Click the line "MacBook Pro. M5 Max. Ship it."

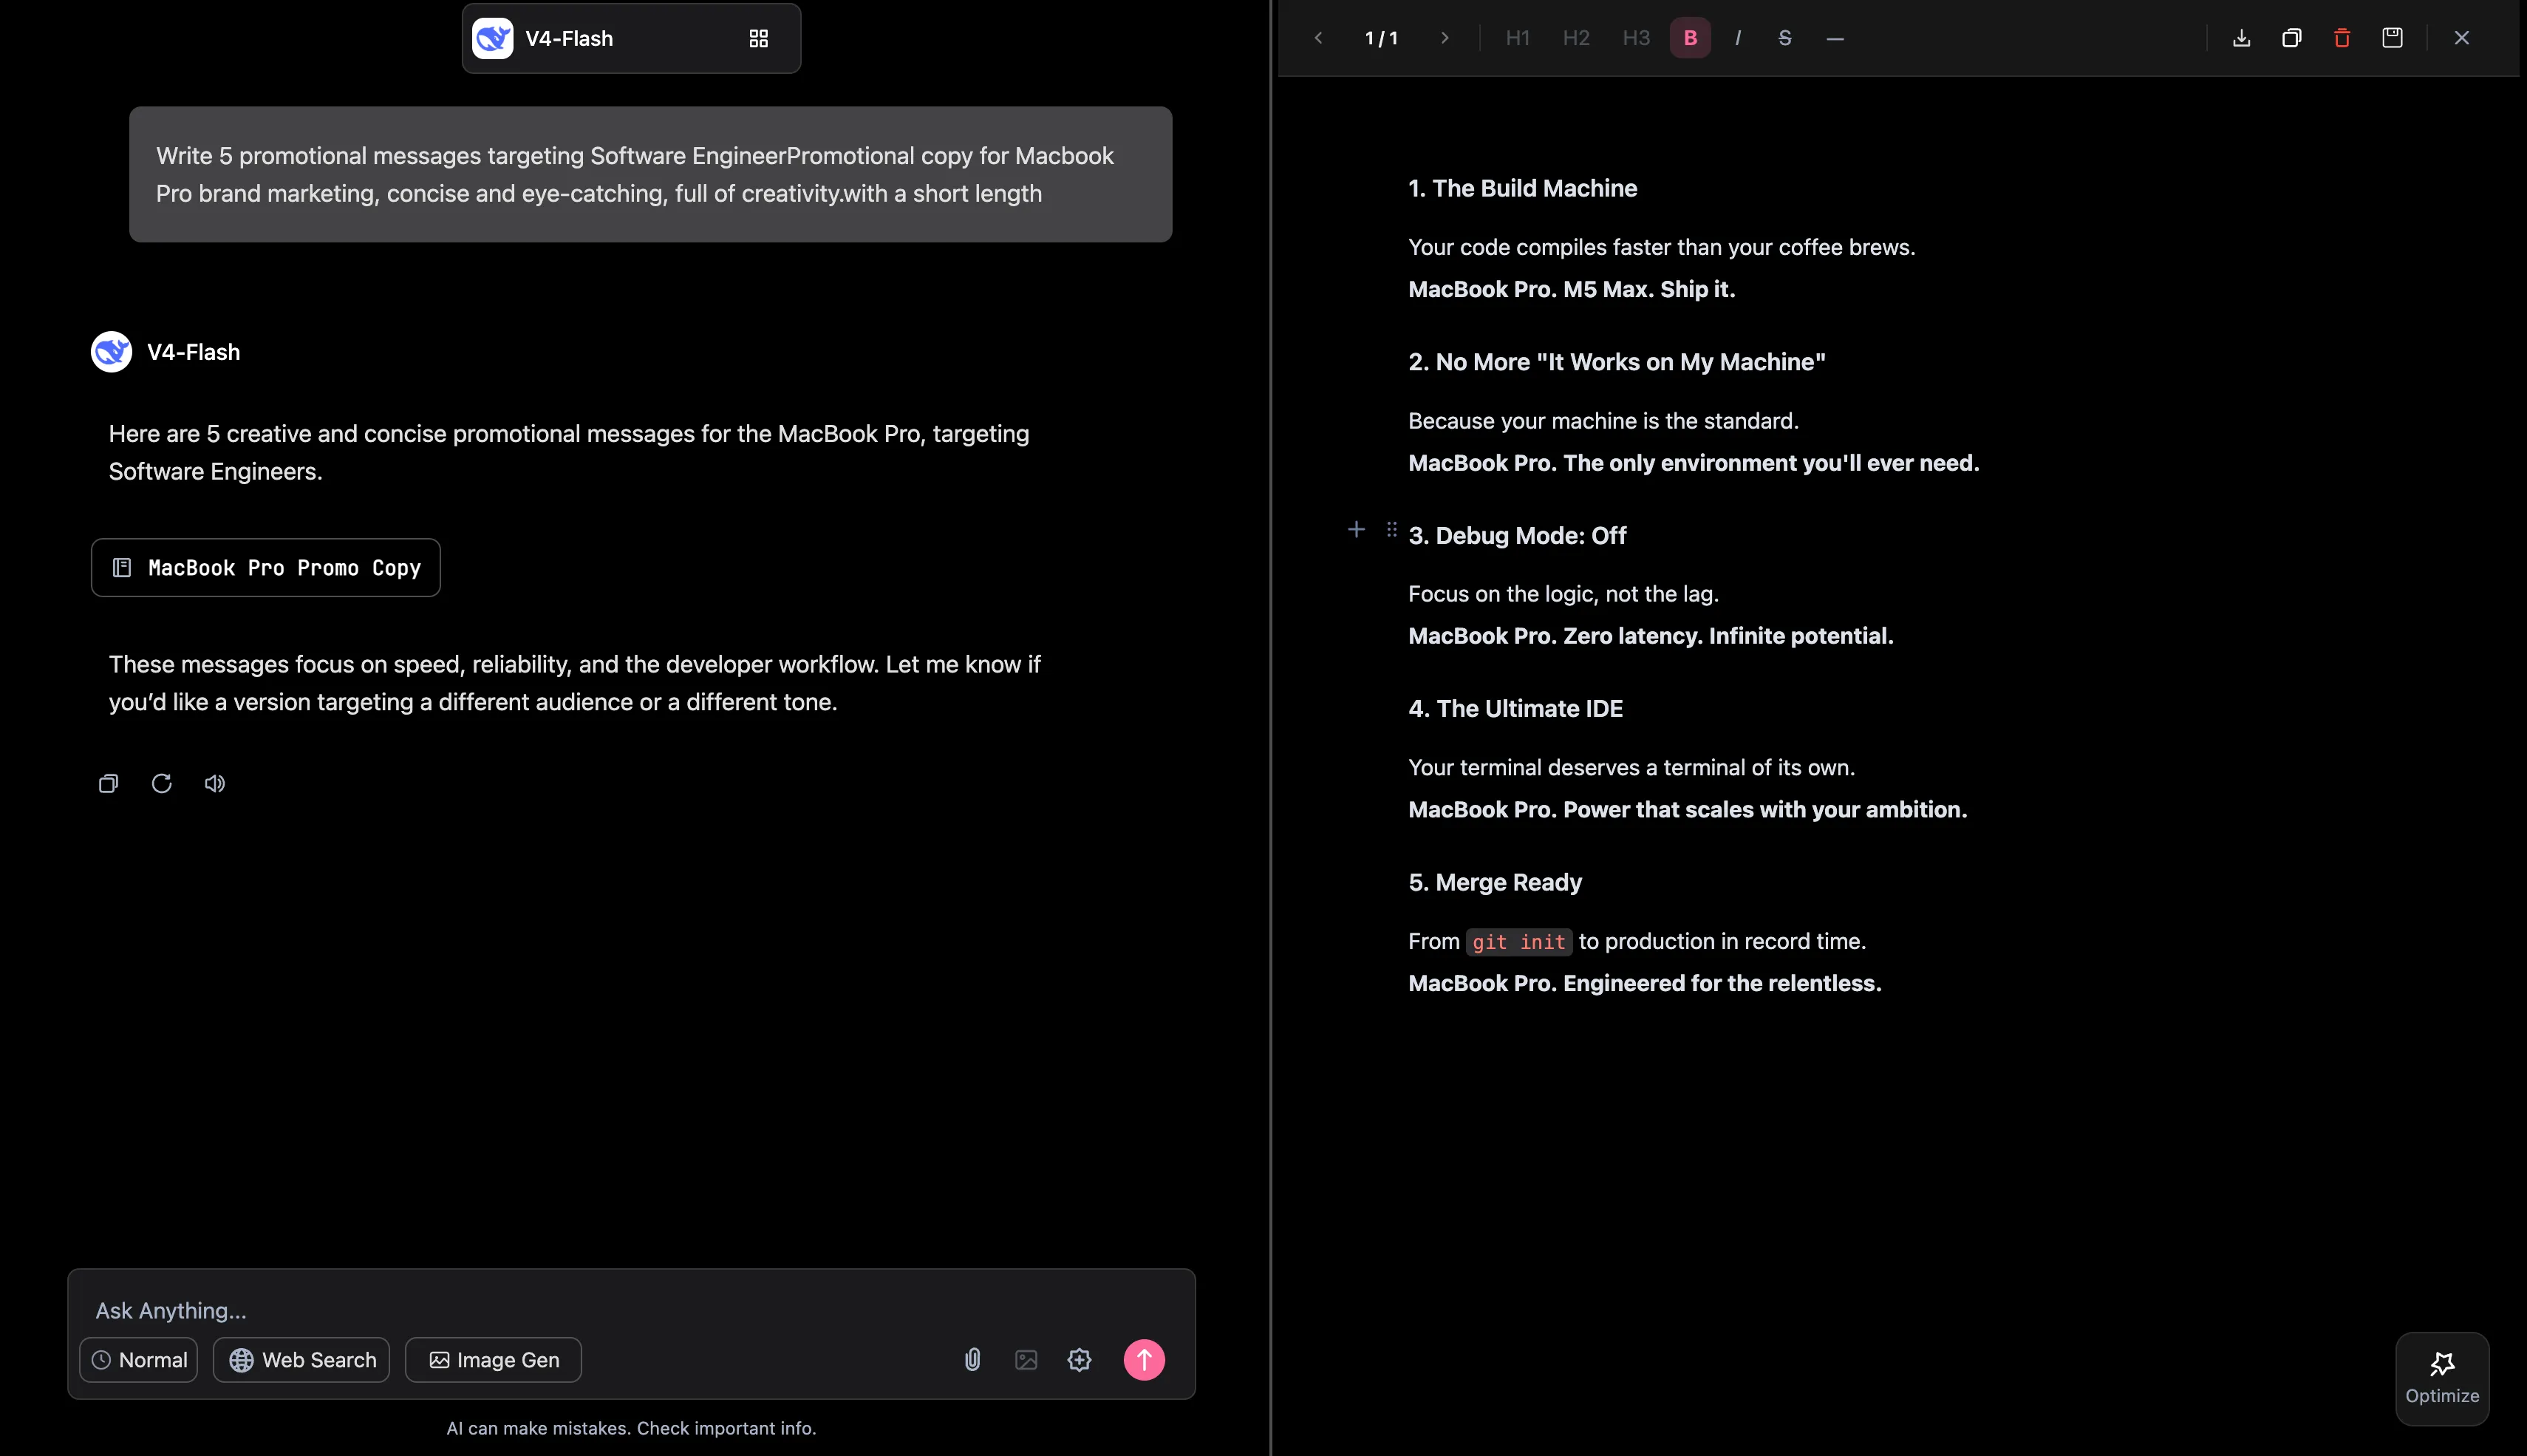click(x=1572, y=289)
